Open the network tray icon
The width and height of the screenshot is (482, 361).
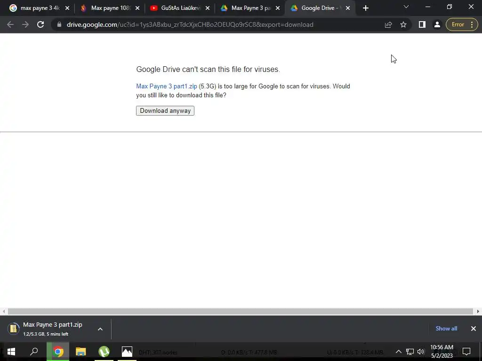(410, 352)
